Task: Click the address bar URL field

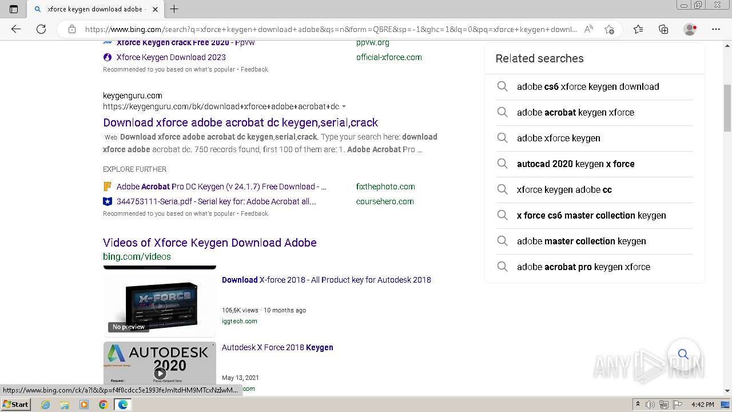Action: (331, 29)
